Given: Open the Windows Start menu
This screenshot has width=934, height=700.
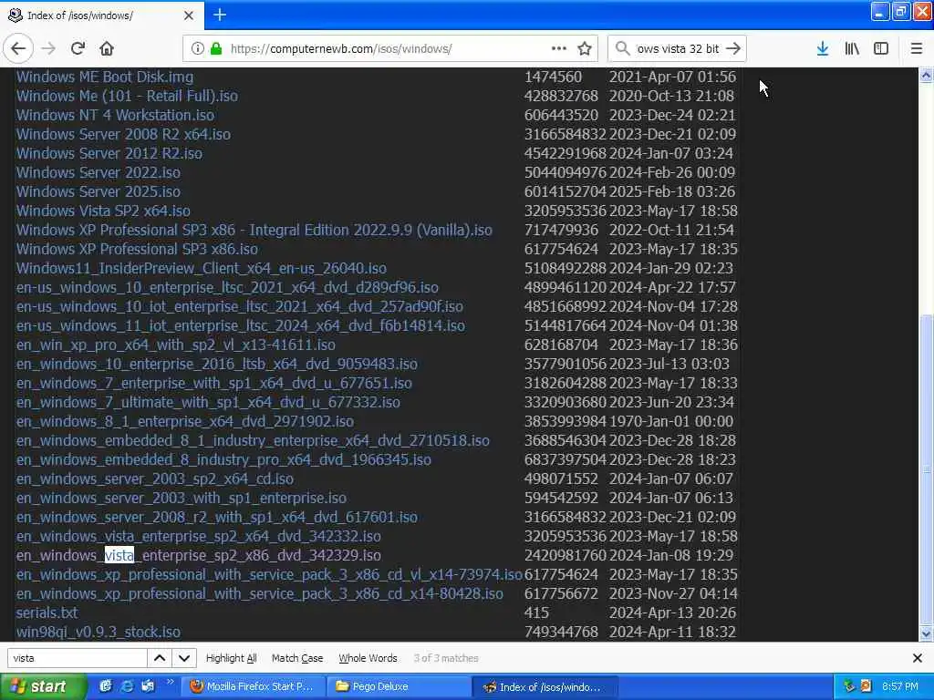Looking at the screenshot, I should point(43,686).
